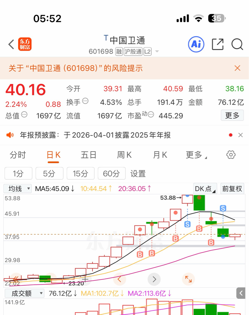Image resolution: width=249 pixels, height=315 pixels.
Task: Tap the 融 margin tag
Action: (x=119, y=52)
